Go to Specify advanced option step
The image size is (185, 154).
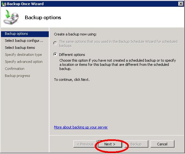(x=24, y=62)
